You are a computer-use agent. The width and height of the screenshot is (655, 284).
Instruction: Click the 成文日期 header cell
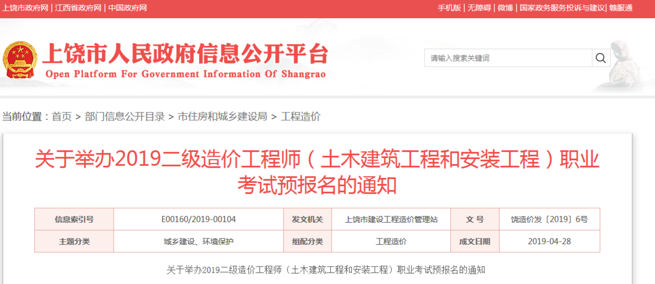(475, 241)
